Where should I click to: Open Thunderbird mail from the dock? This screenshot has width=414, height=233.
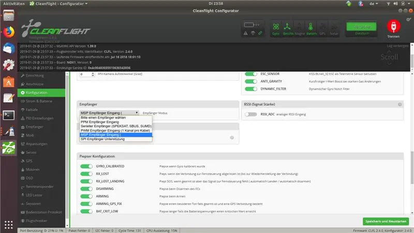[8, 49]
